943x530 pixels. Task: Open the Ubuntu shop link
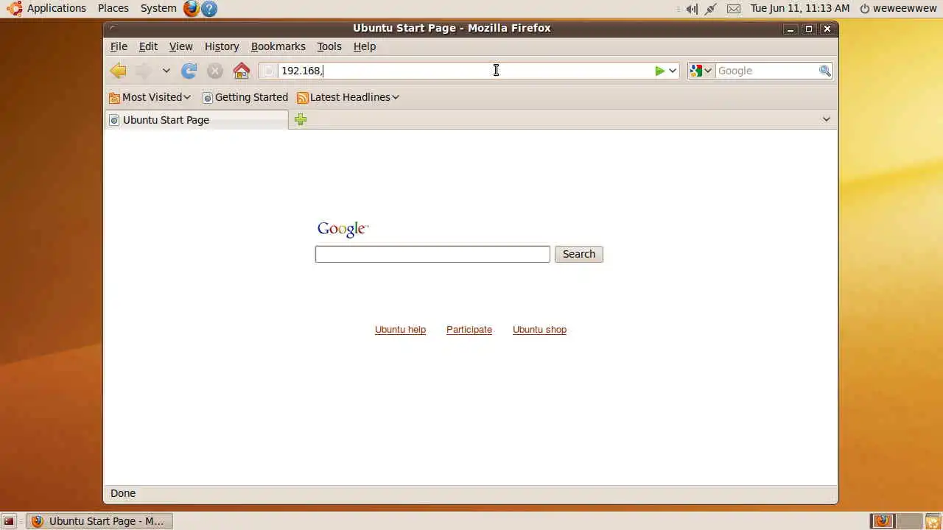(539, 330)
